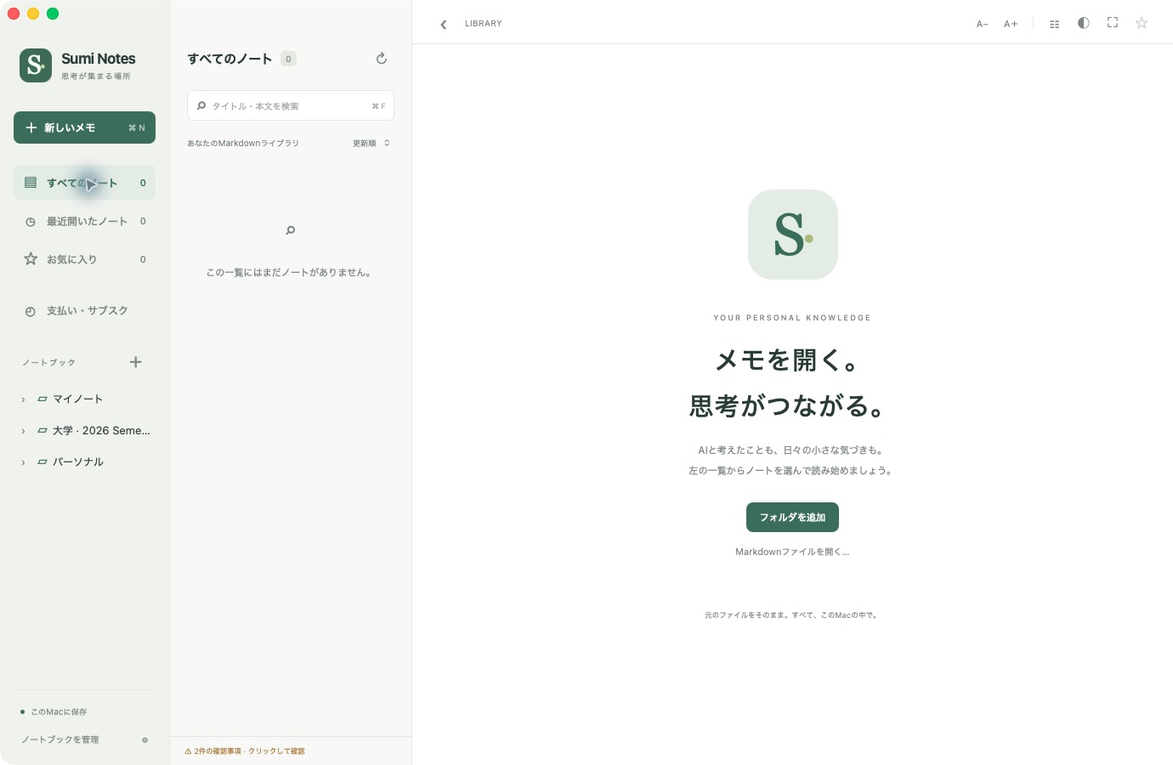Viewport: 1173px width, 765px height.
Task: Click the list icon beside すべてのノート
Action: [x=31, y=182]
